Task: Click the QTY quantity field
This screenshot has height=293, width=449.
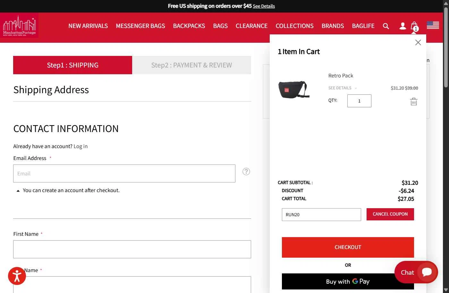Action: click(x=359, y=101)
